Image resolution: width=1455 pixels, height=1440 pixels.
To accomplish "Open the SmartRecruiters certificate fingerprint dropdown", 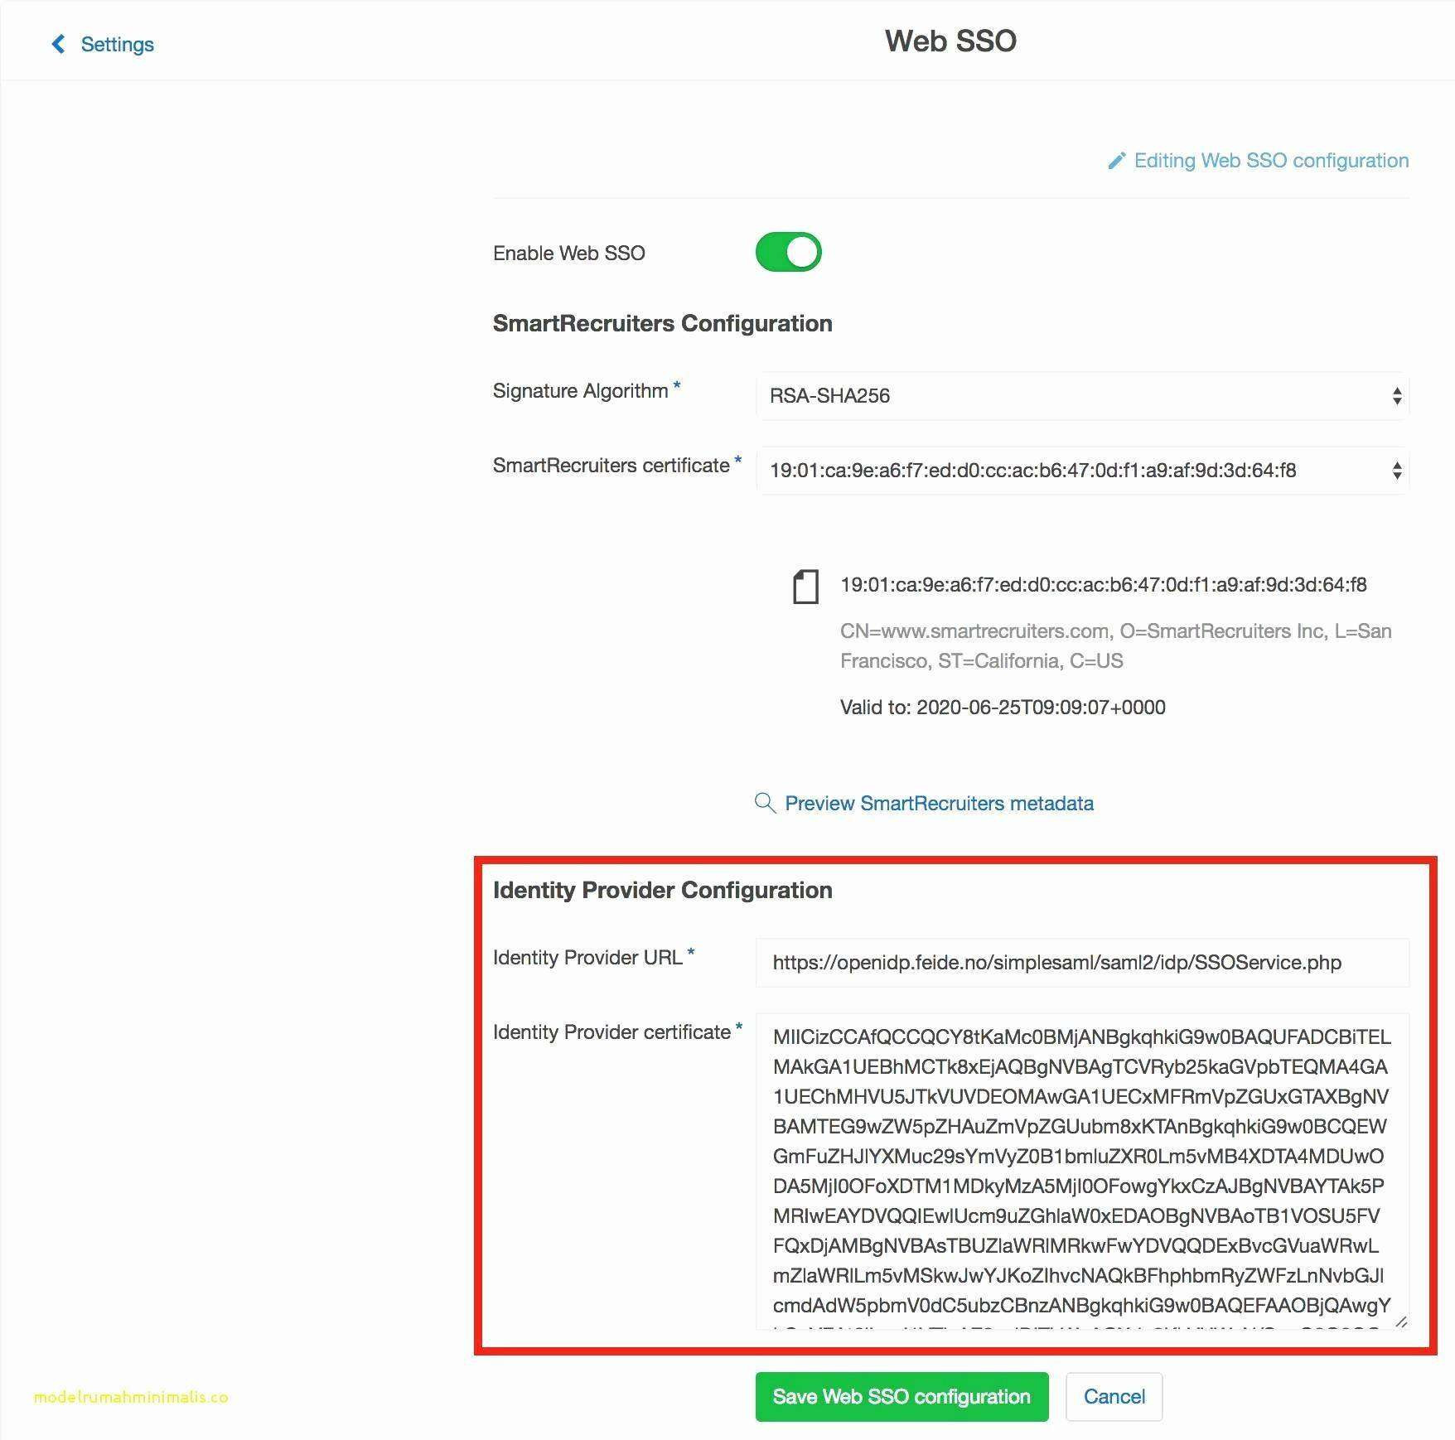I will point(1082,471).
